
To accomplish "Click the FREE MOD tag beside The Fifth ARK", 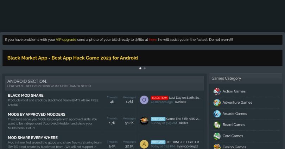I will [158, 119].
